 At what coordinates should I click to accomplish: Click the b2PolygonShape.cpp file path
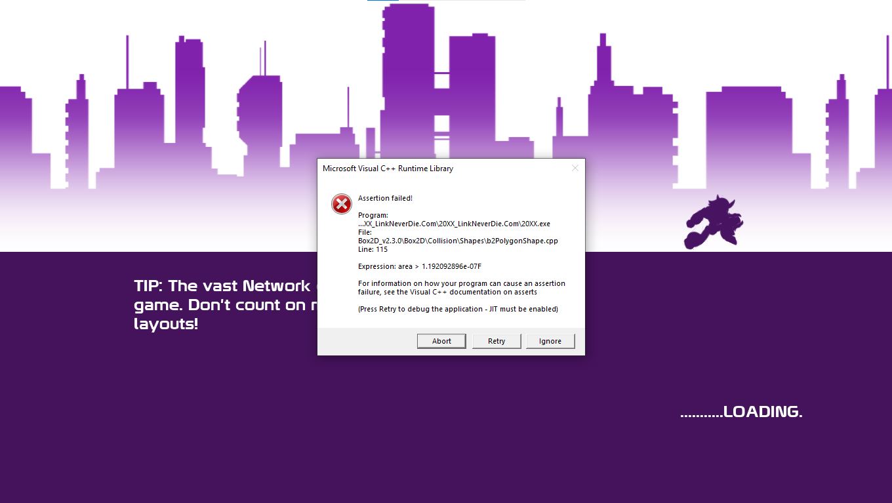[x=458, y=241]
